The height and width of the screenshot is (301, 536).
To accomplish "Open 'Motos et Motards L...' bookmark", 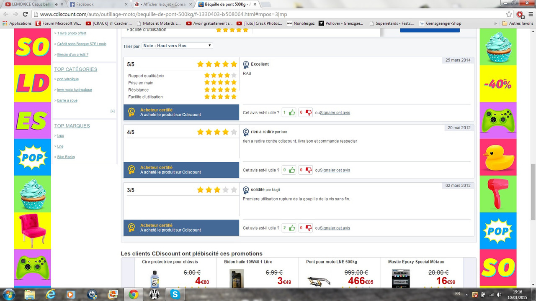I will coord(158,23).
